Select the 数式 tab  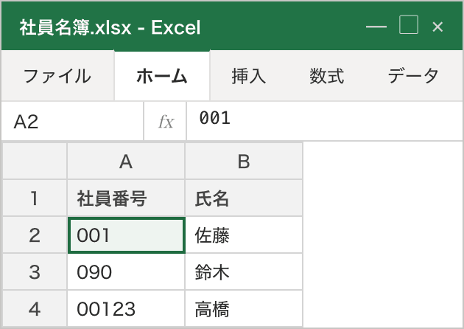327,76
